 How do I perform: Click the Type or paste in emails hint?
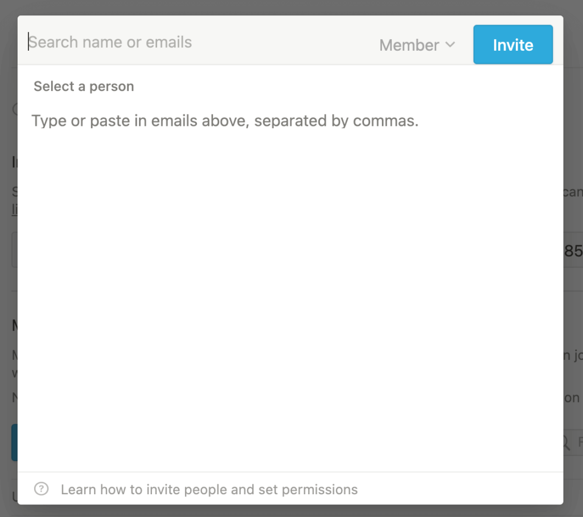coord(225,121)
